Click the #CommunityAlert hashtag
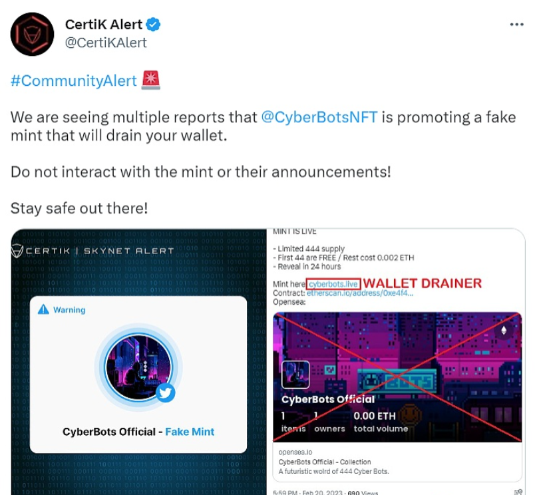The image size is (535, 495). point(74,81)
